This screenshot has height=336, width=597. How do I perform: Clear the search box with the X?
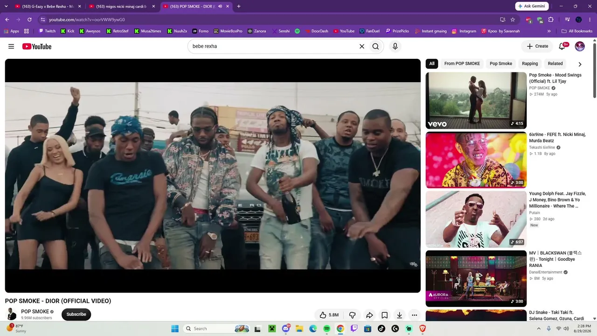click(361, 46)
